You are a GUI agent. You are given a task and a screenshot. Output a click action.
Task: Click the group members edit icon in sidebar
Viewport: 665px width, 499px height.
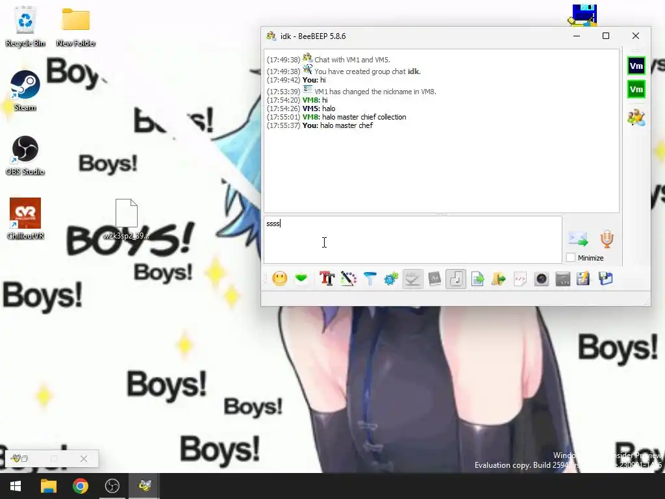(636, 118)
